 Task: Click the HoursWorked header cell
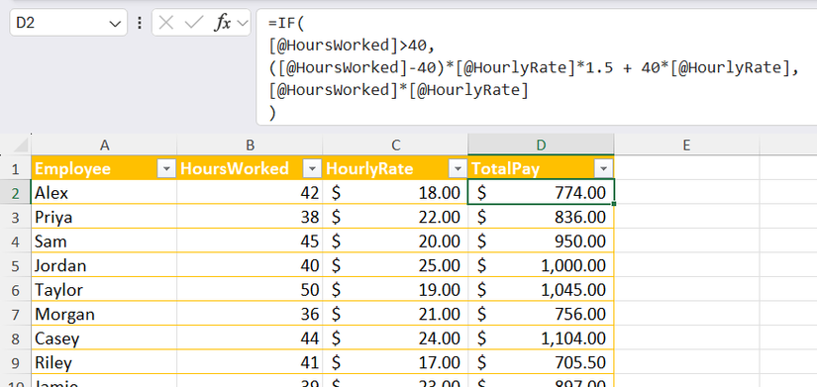tap(250, 168)
